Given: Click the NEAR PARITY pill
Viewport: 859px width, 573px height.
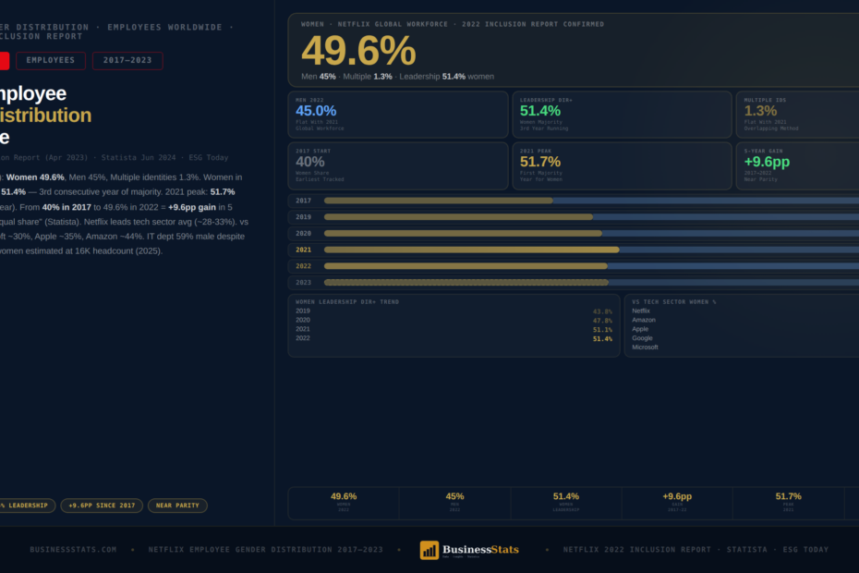Looking at the screenshot, I should 177,505.
